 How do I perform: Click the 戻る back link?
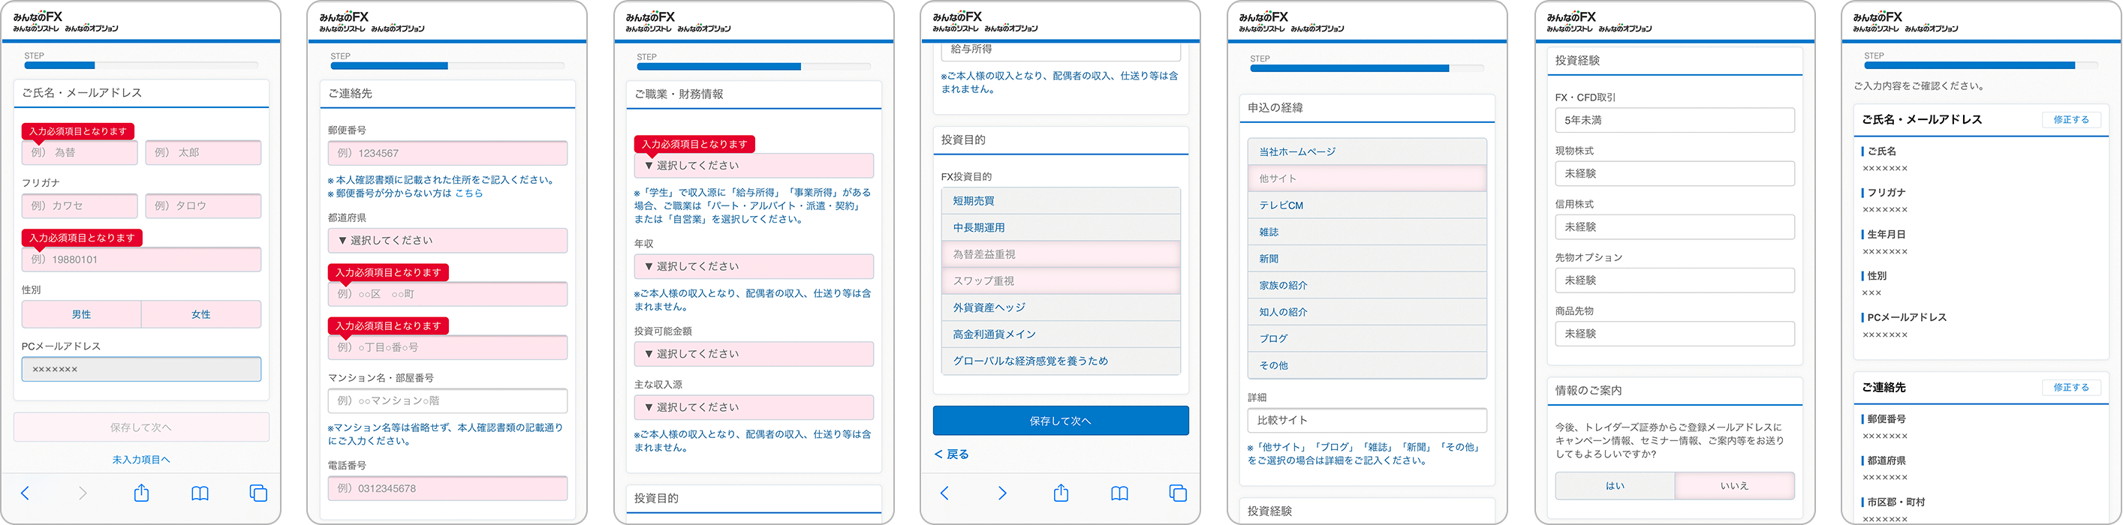tap(951, 454)
